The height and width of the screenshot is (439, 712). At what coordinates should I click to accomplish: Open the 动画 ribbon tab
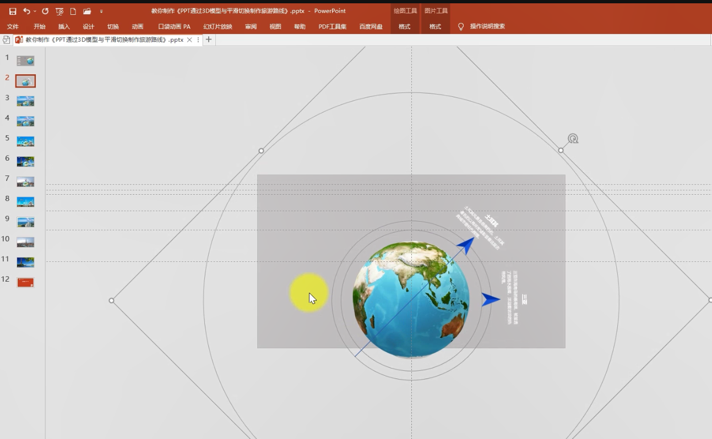coord(138,26)
